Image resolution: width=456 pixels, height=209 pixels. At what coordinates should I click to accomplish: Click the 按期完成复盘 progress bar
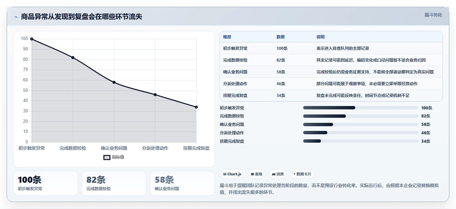click(x=361, y=141)
